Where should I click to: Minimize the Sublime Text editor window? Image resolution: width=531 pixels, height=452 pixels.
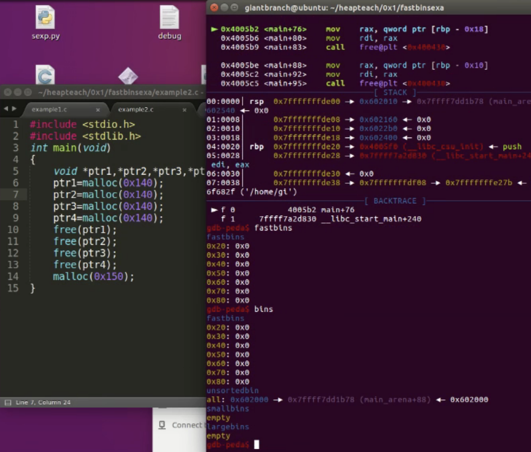tap(18, 92)
